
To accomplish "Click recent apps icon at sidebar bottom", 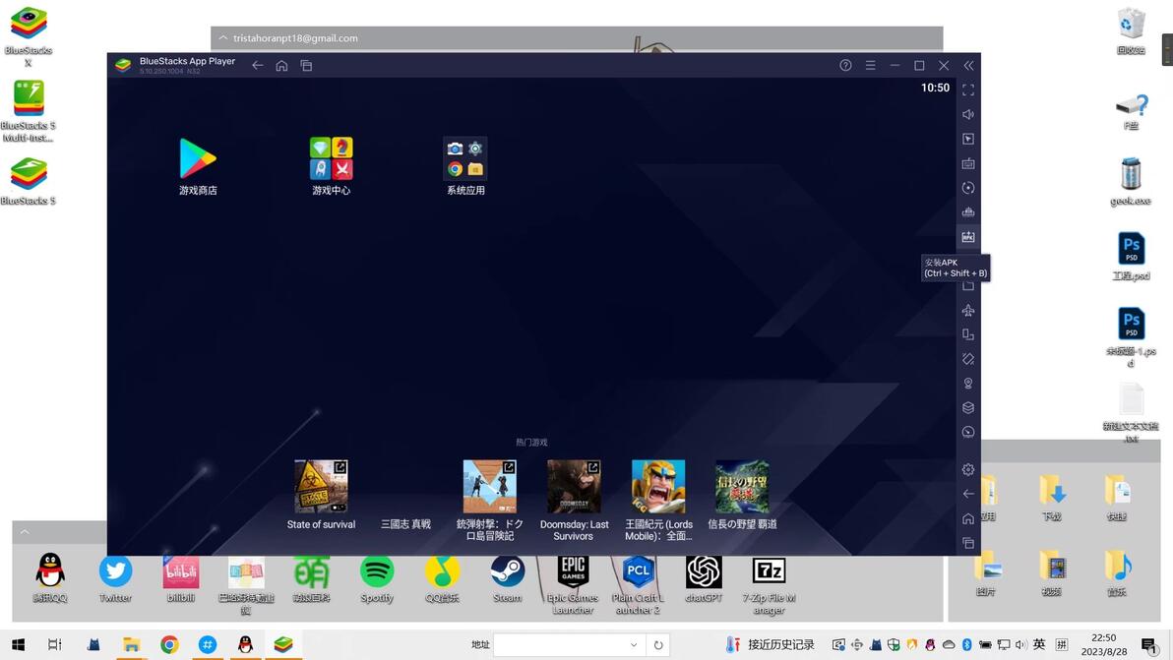I will 968,543.
